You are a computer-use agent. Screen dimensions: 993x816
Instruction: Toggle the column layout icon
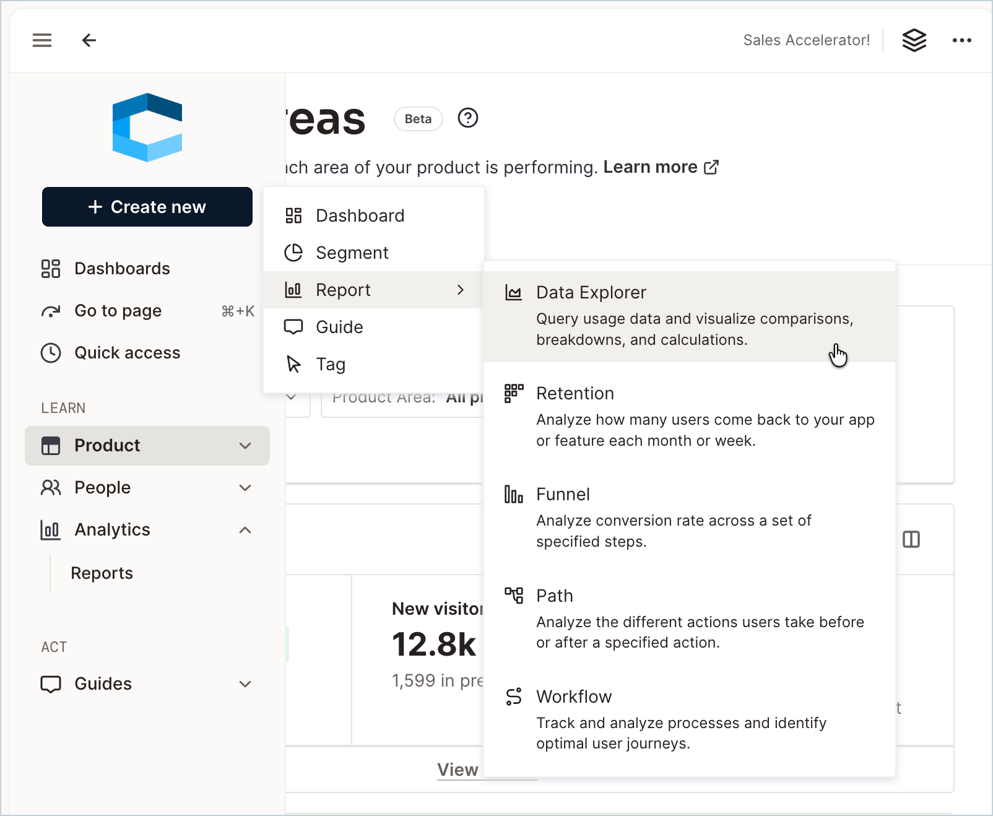coord(911,539)
